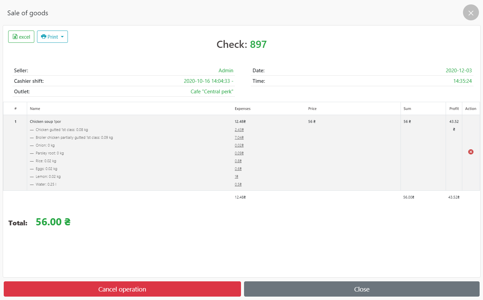This screenshot has height=300, width=483.
Task: Click the 2.43₴ chicken gutted expense link
Action: [x=239, y=130]
